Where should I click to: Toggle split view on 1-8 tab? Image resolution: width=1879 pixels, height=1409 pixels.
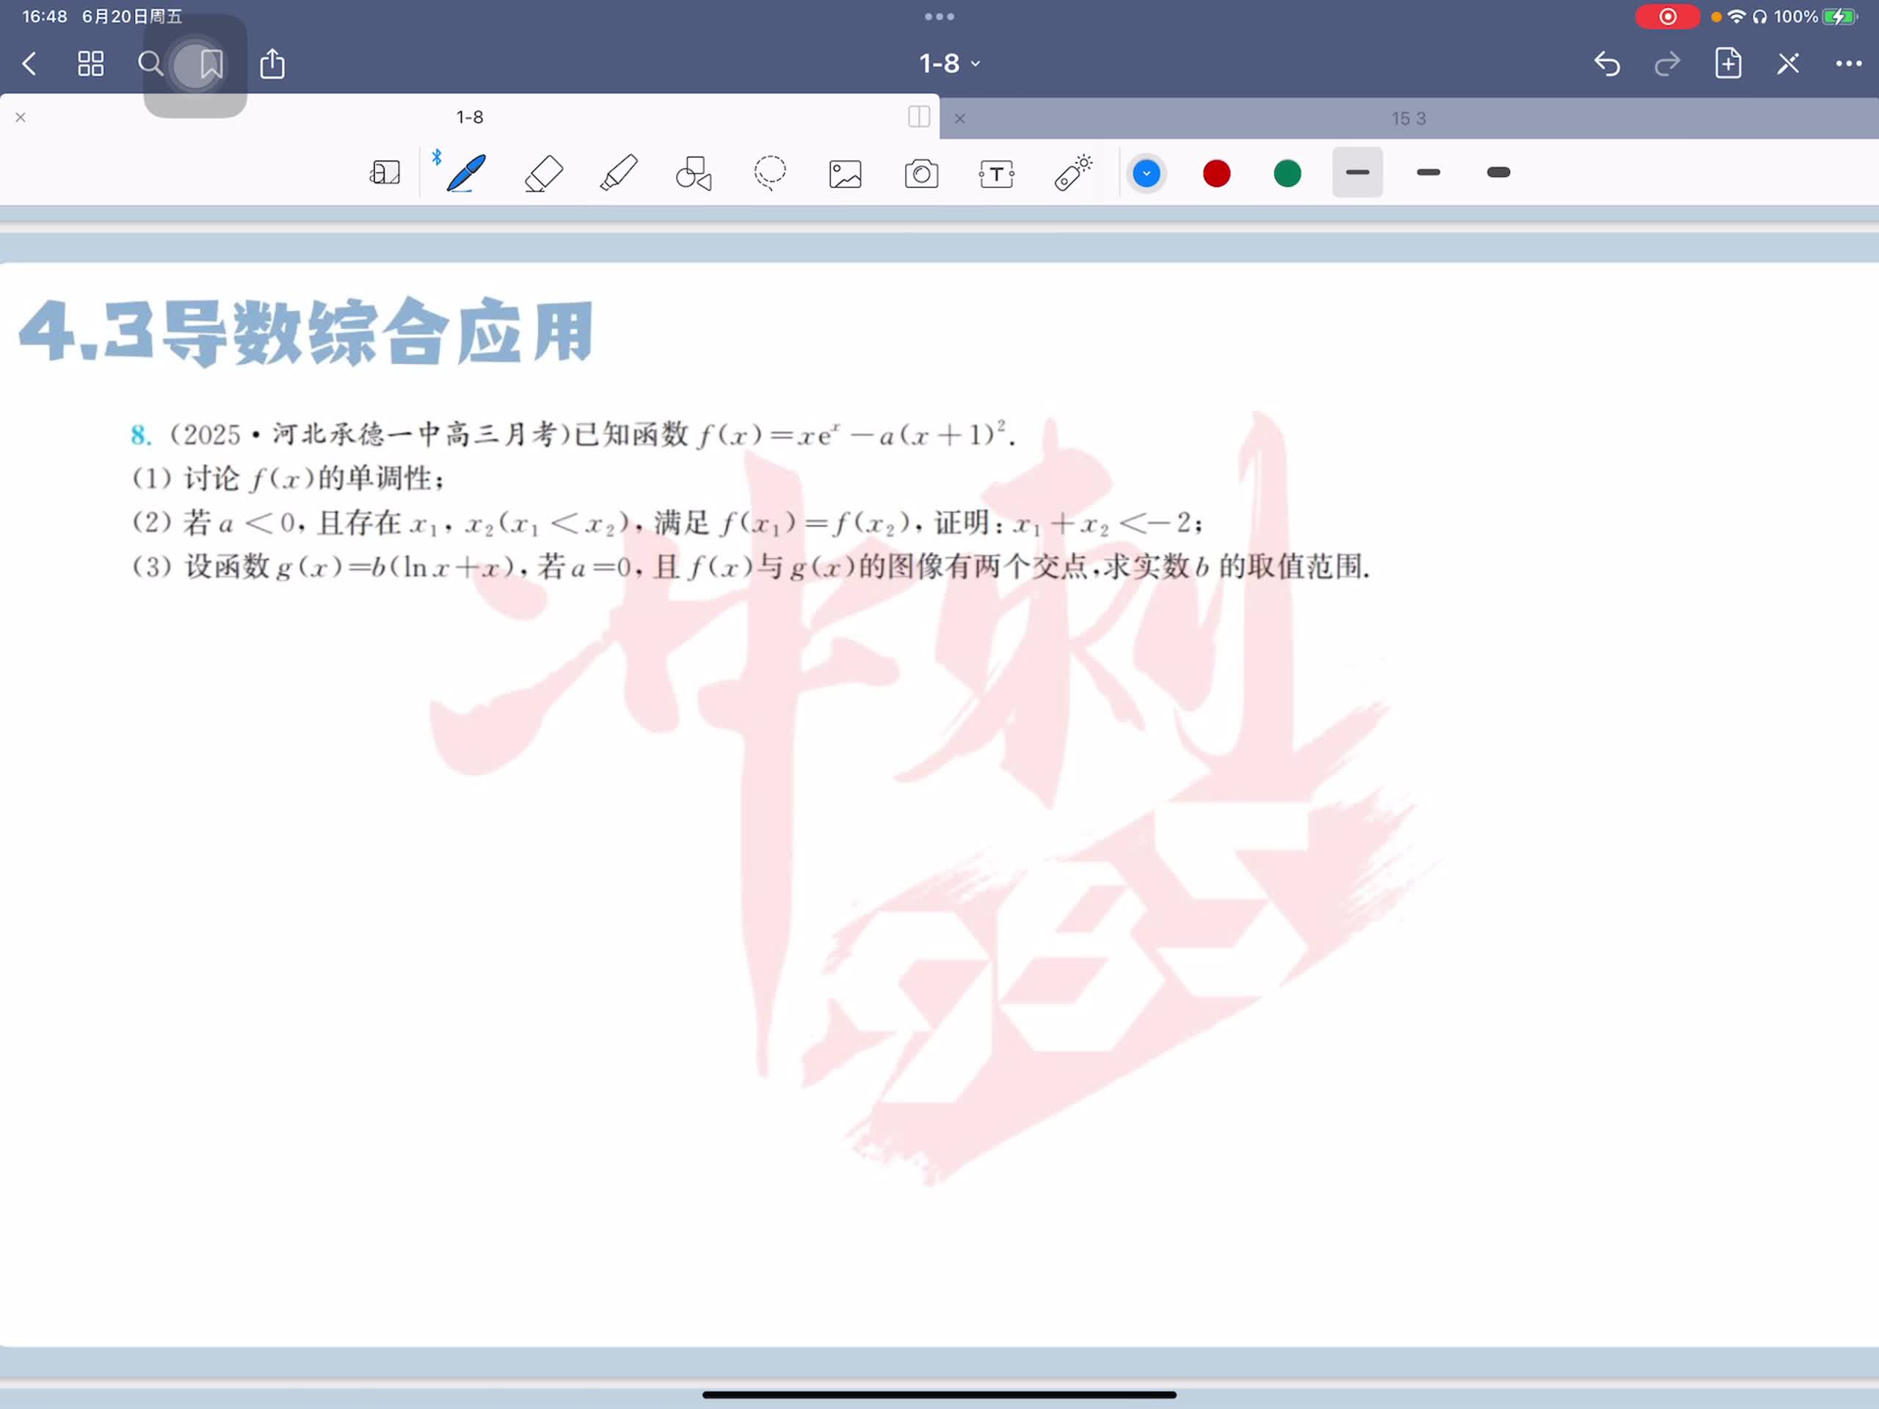pyautogui.click(x=918, y=117)
